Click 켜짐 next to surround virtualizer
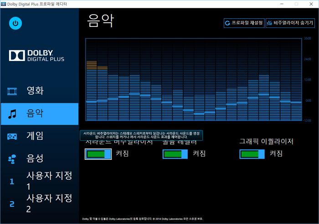The image size is (319, 224). coord(122,153)
